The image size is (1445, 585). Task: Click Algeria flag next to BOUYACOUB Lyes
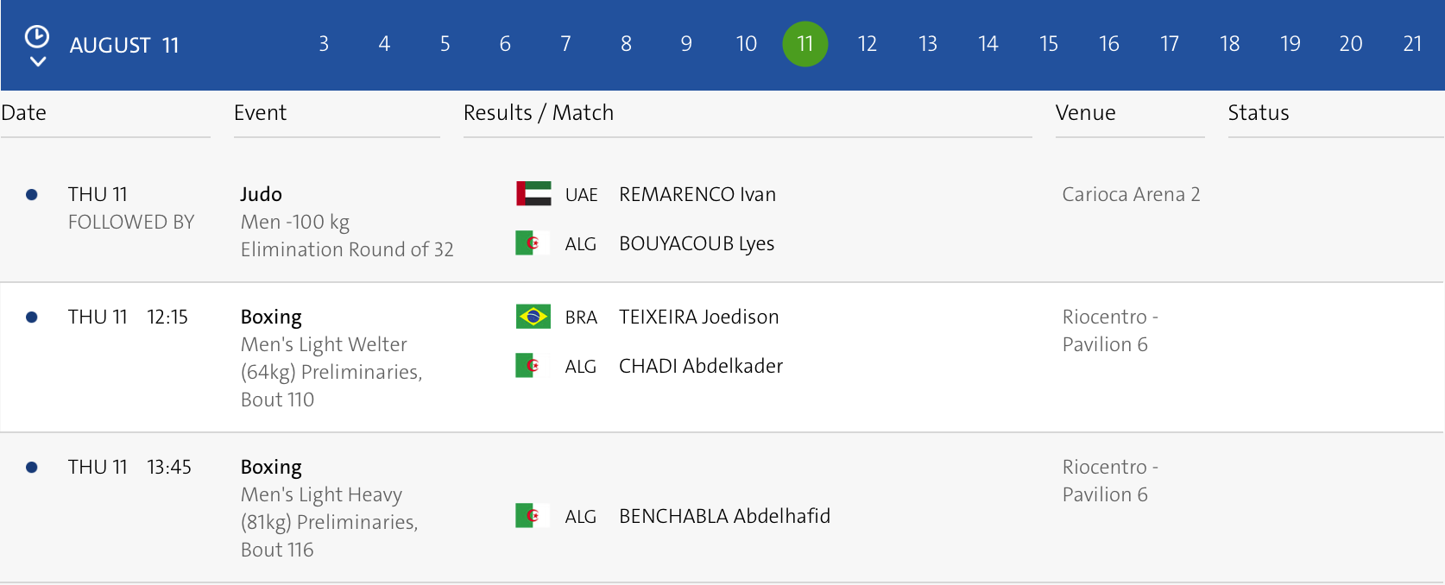533,243
